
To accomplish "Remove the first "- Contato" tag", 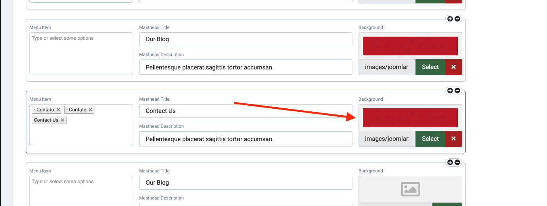I will pos(58,110).
